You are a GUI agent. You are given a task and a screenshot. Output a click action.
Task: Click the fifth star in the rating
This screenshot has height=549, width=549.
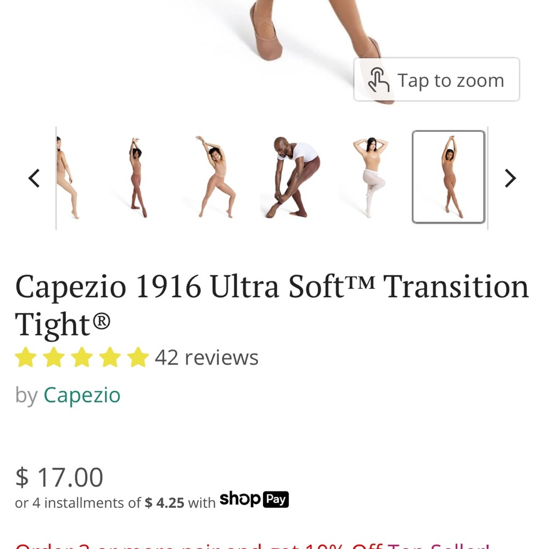click(136, 357)
